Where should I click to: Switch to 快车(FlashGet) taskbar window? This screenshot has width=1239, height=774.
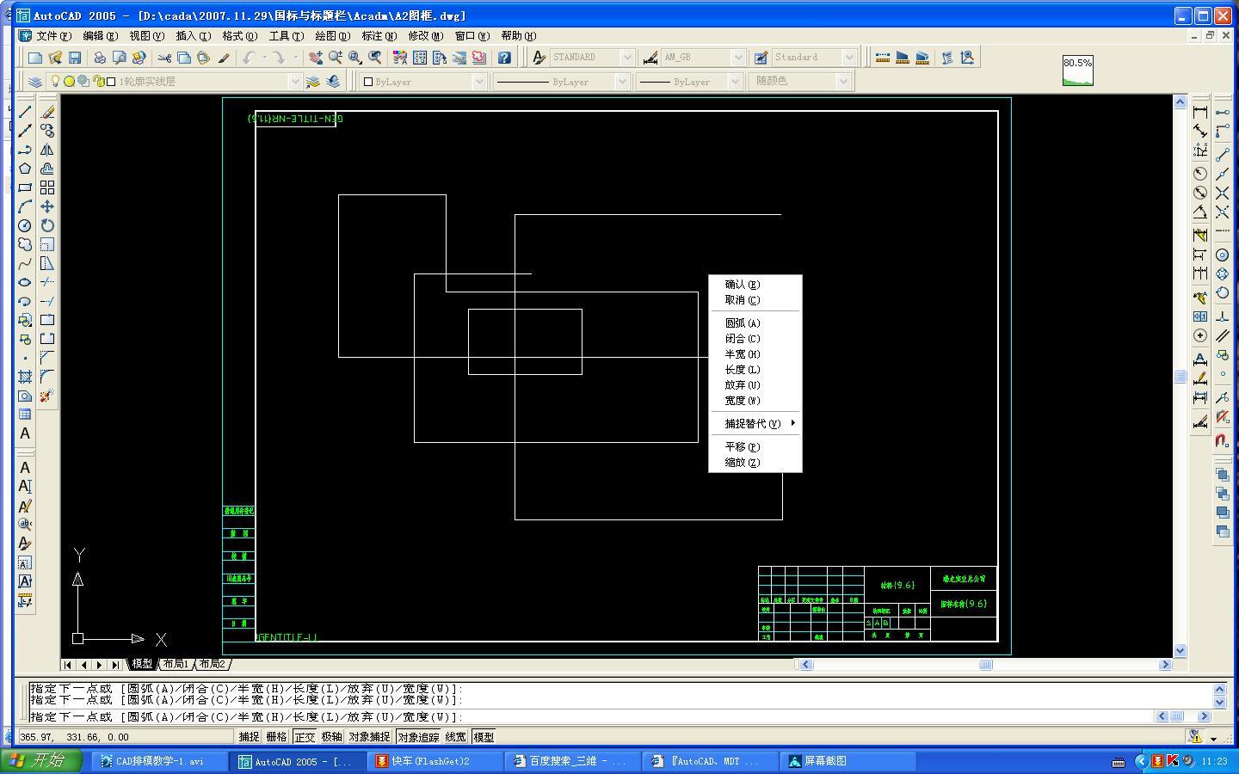436,761
